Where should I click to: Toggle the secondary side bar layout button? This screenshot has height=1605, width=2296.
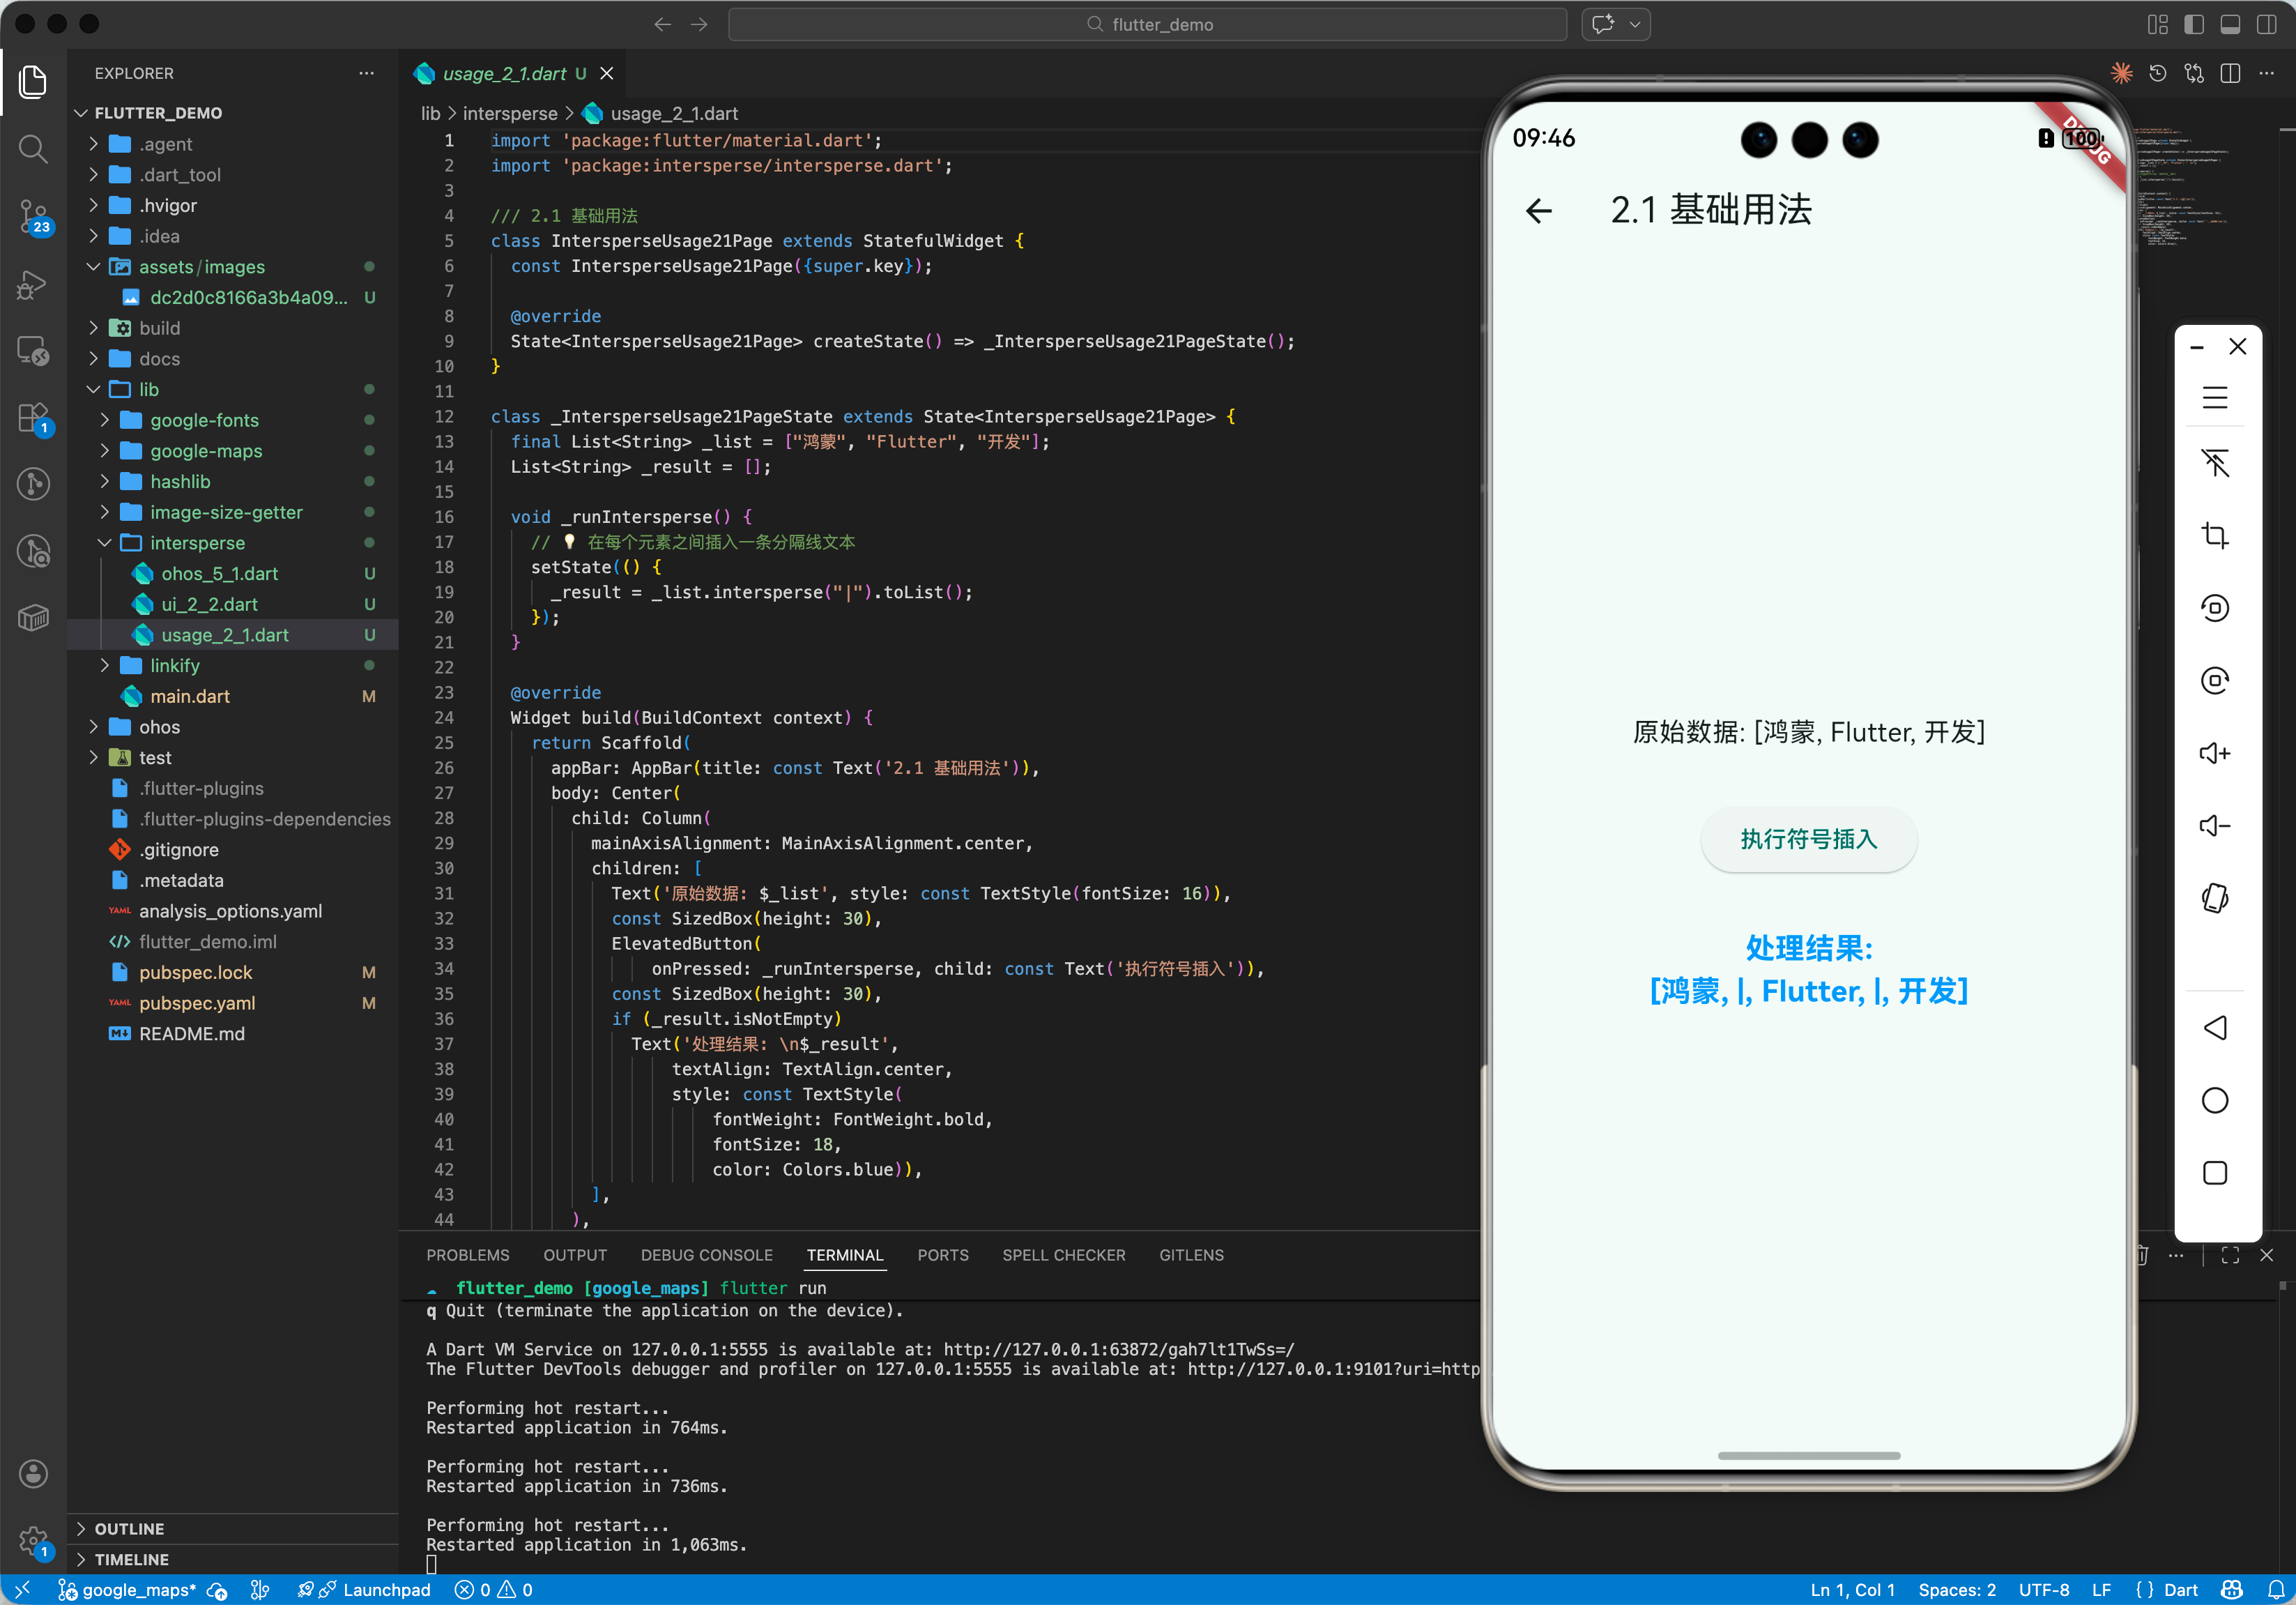click(x=2266, y=24)
